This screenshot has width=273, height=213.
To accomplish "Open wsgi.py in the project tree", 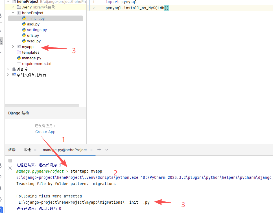I will (x=34, y=41).
